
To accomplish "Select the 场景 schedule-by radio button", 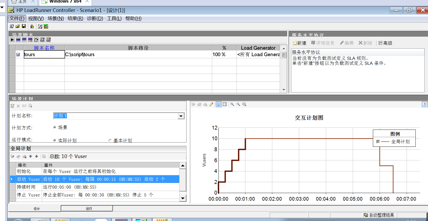I will coord(55,127).
